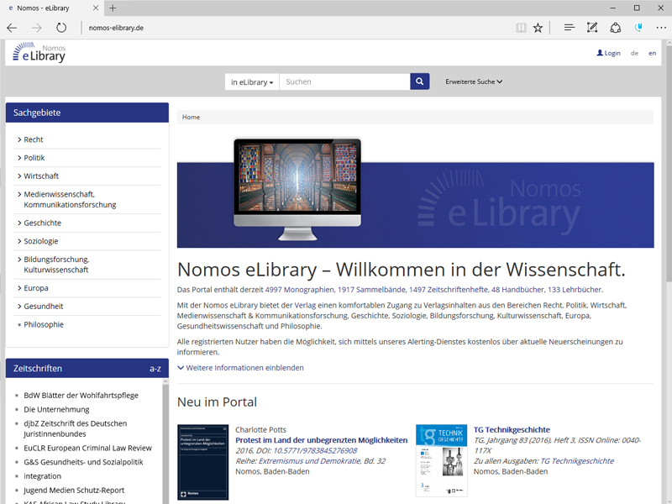This screenshot has height=504, width=672.
Task: Open DOI link 10.5771/9783845276908
Action: [x=315, y=450]
